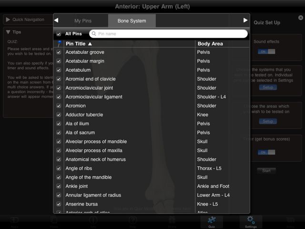
Task: Click 'Lower Arm - L4' body area cell
Action: coord(213,195)
